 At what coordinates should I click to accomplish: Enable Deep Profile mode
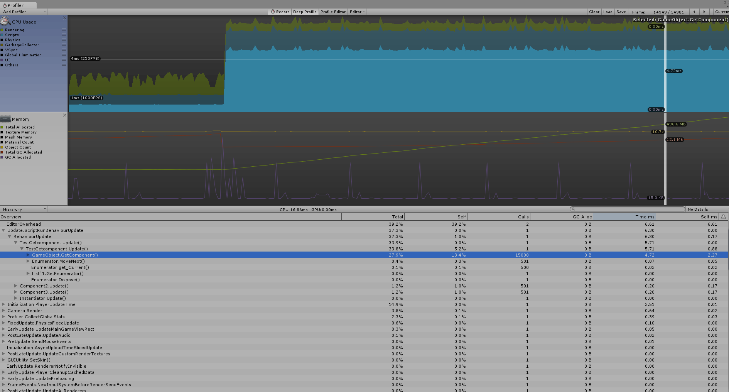[x=305, y=12]
